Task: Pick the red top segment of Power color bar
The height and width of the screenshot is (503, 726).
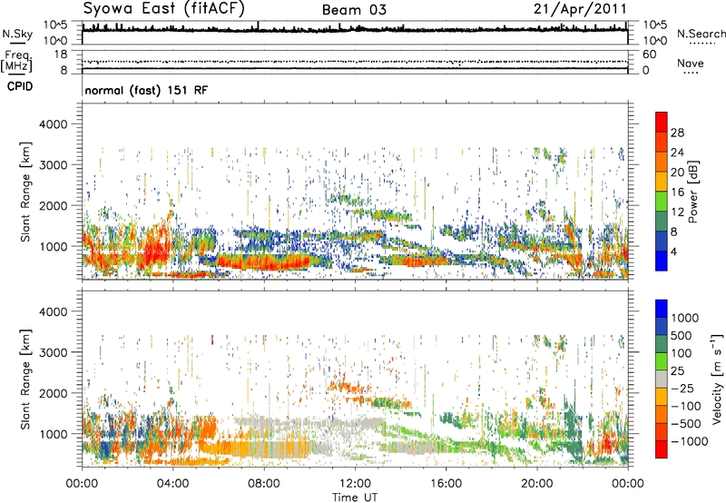Action: [662, 122]
